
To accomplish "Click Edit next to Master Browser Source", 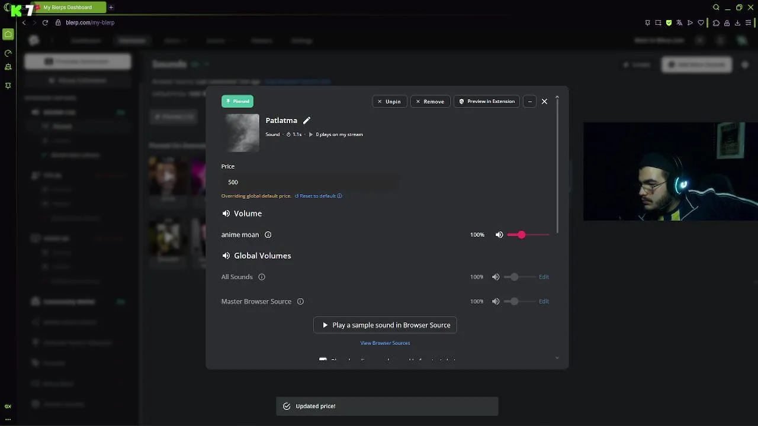I will coord(544,302).
